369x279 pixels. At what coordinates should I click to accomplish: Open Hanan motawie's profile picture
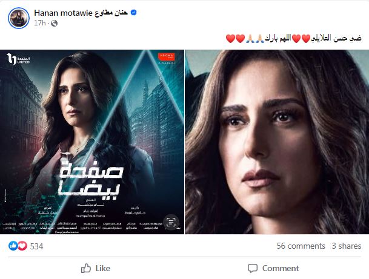click(x=19, y=18)
